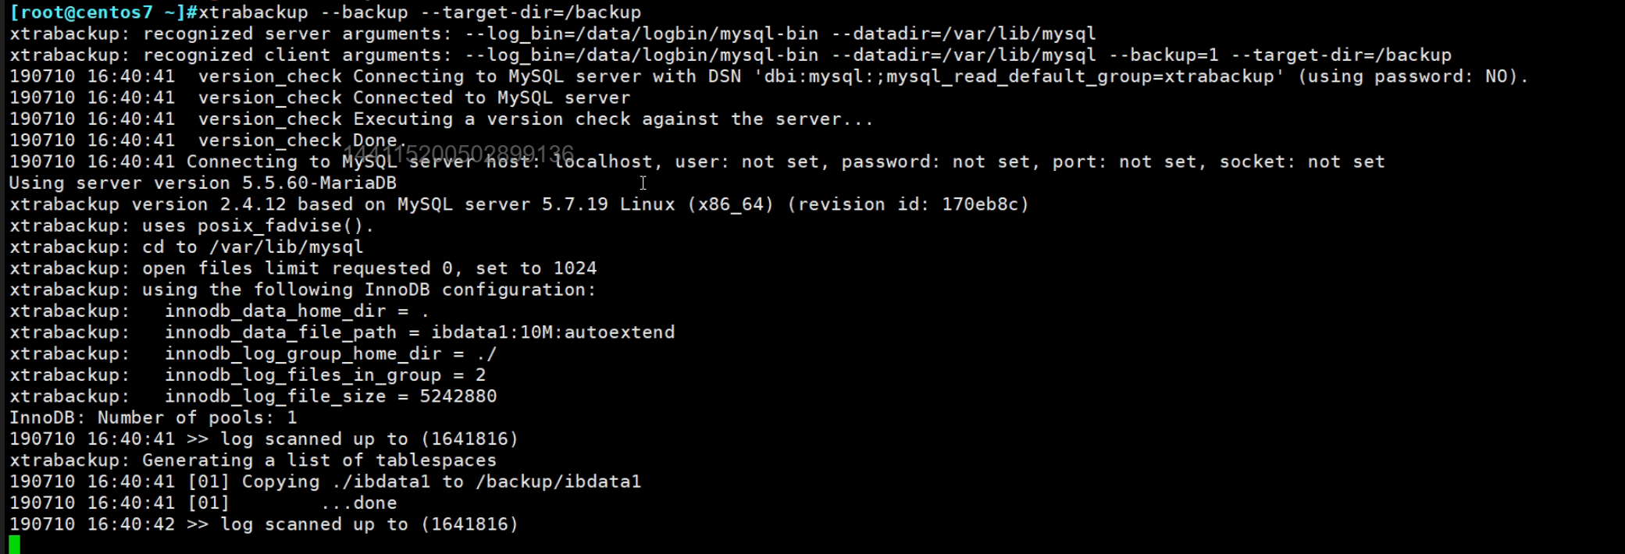The image size is (1625, 554).
Task: Click the 'ibdata1:10M:autoextend' value
Action: [x=553, y=332]
